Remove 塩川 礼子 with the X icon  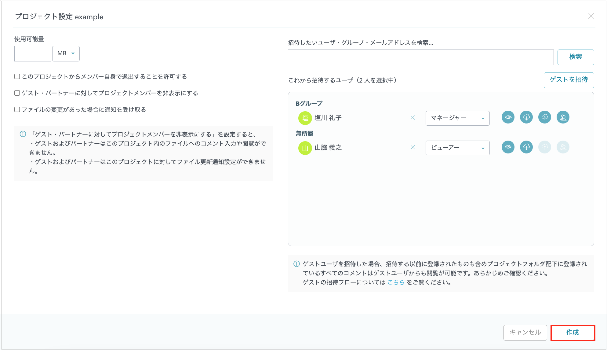click(413, 118)
